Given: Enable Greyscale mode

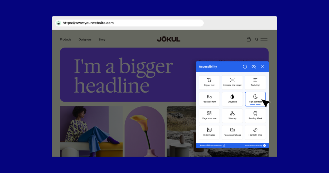Looking at the screenshot, I should pyautogui.click(x=232, y=99).
